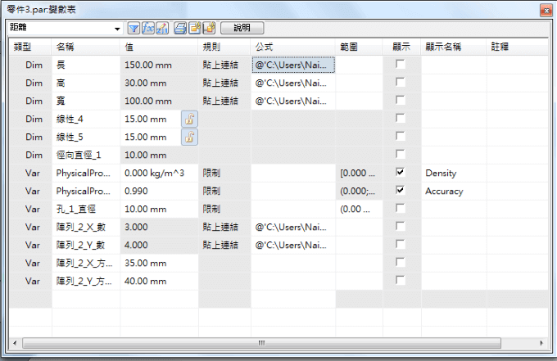Screen dimensions: 557x361
Task: Click the variable rule editor icon
Action: point(162,28)
